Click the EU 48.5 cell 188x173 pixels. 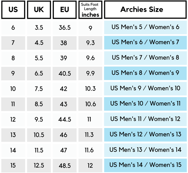point(65,166)
